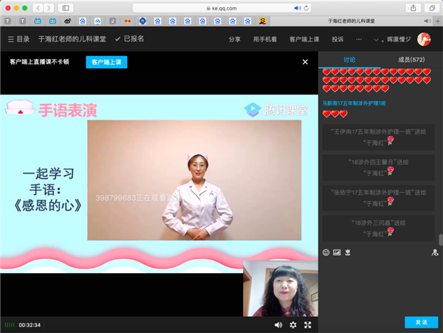Image resolution: width=443 pixels, height=333 pixels.
Task: Open the emoji picker in chat
Action: coord(326,253)
